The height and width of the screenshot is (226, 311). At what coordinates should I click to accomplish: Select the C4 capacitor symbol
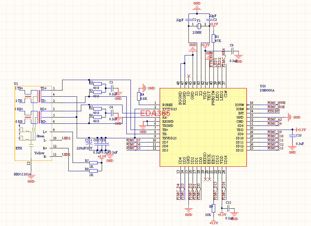(x=112, y=113)
